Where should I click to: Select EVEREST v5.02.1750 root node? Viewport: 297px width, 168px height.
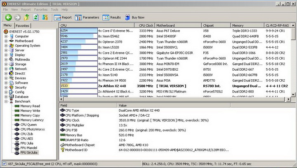click(24, 32)
